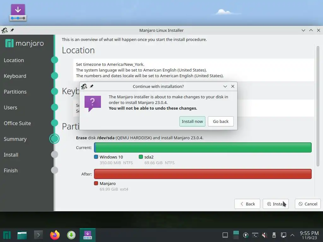Click the Install button at bottom
Screen dimensions: 323x242
(x=276, y=204)
